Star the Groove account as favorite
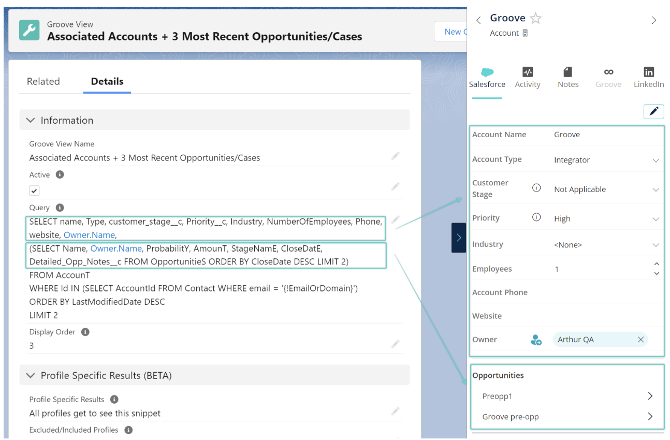Viewport: 670px width, 440px height. pos(536,19)
